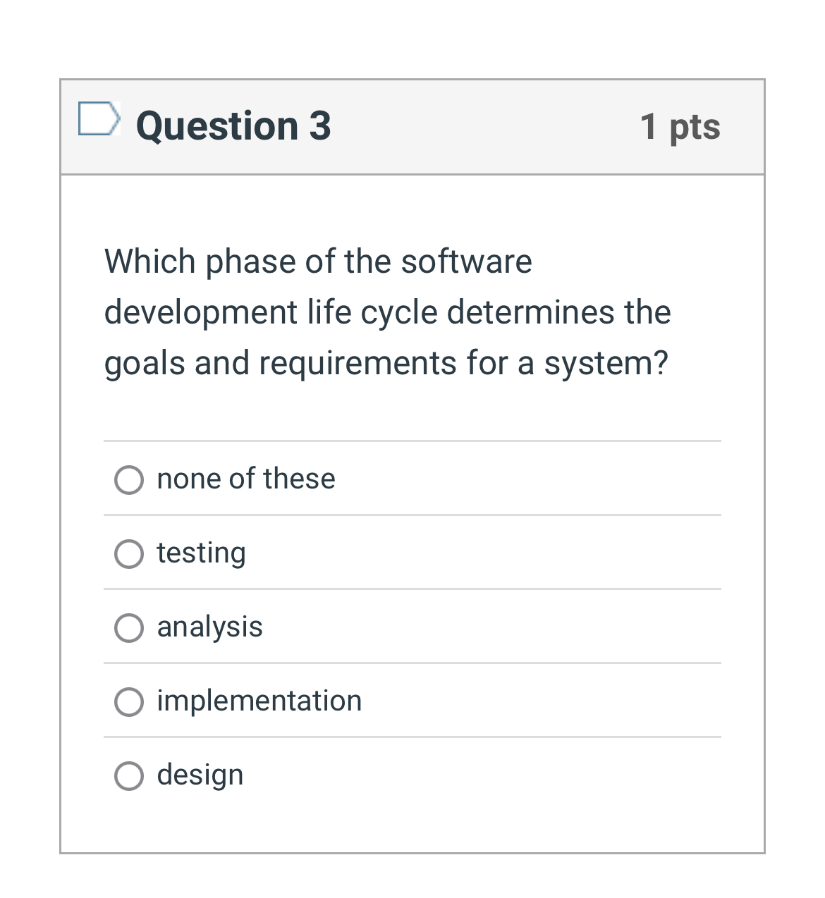The width and height of the screenshot is (825, 898).
Task: Click the 'Question 3' header text
Action: tap(233, 125)
